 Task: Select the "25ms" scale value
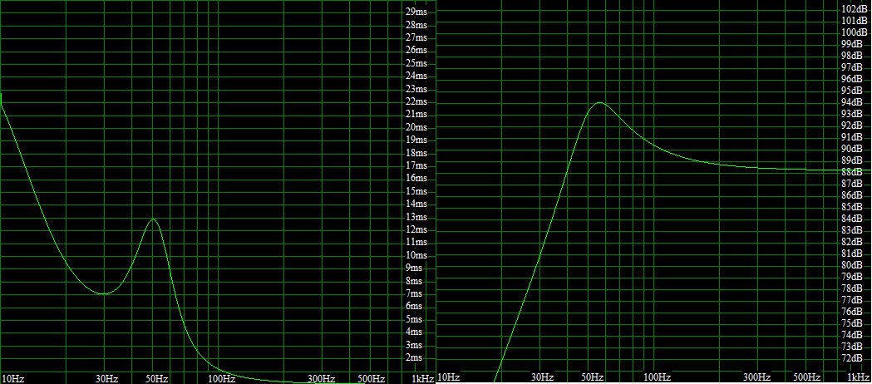tap(416, 63)
